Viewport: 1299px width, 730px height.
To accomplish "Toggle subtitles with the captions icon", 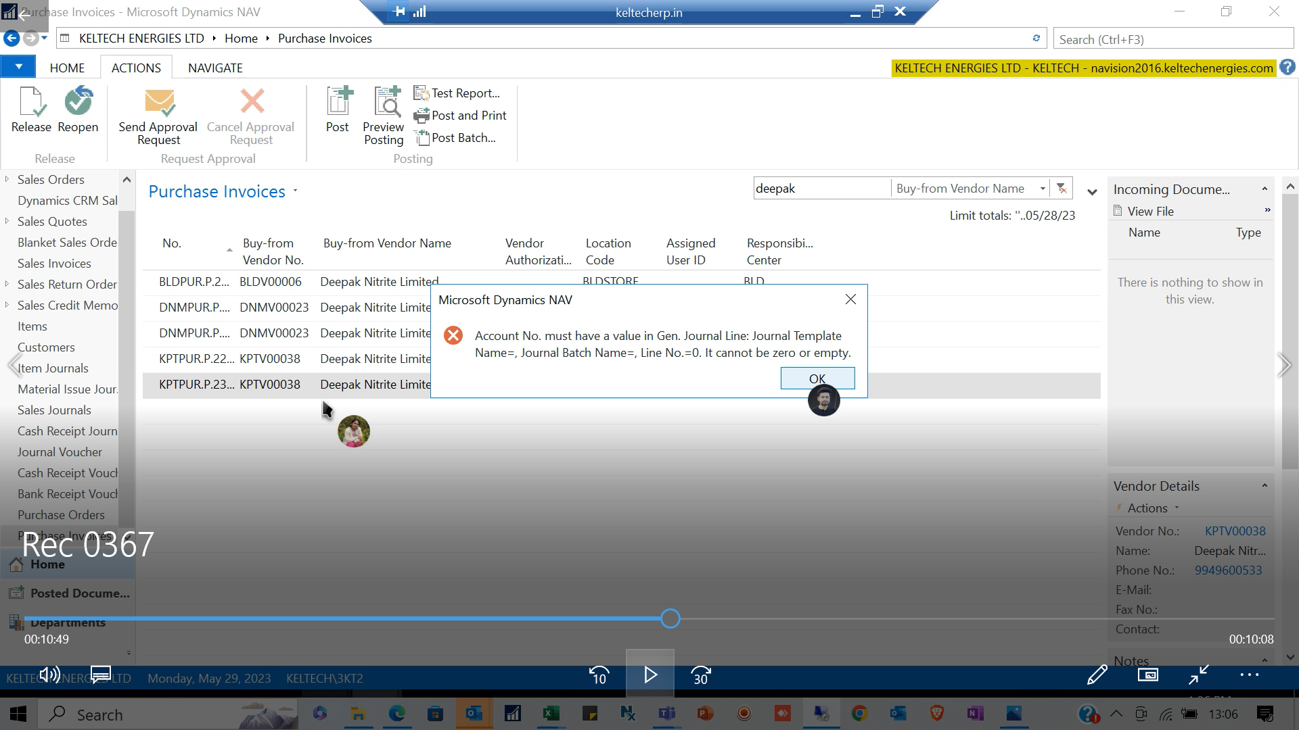I will (100, 675).
